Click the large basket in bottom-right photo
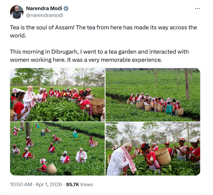The image size is (213, 195). click(163, 156)
